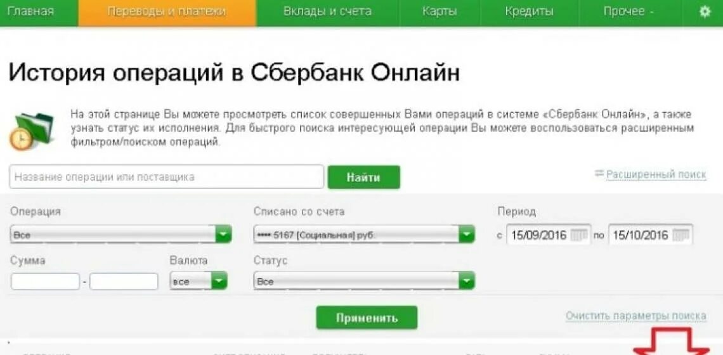Focus the operation name search field
Image resolution: width=723 pixels, height=355 pixels.
coord(166,177)
